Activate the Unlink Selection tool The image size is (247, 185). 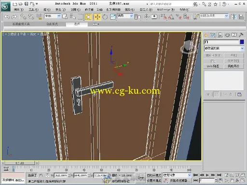tap(31, 17)
